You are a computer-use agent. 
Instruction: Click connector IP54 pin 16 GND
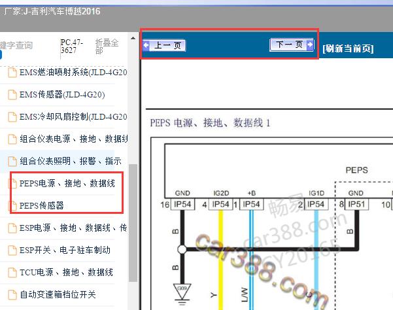click(x=182, y=204)
